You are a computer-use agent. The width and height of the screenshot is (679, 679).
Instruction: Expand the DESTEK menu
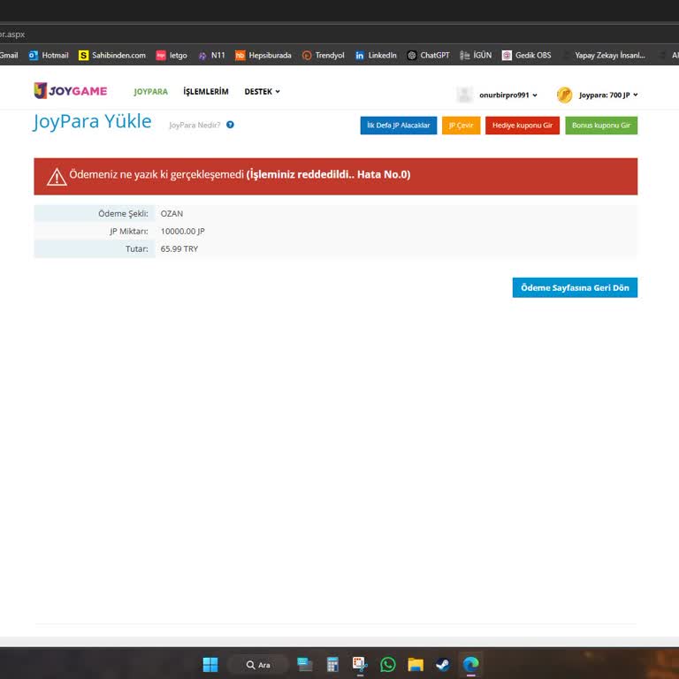point(262,91)
